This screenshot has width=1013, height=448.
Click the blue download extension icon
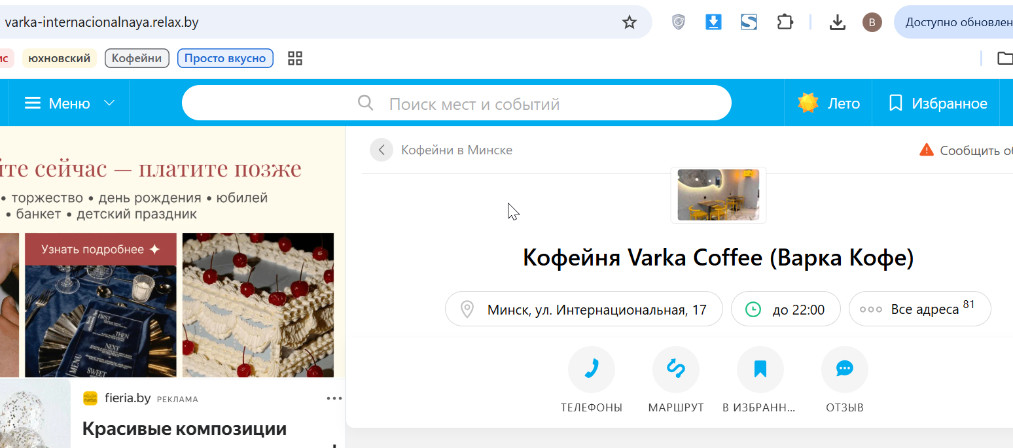713,22
